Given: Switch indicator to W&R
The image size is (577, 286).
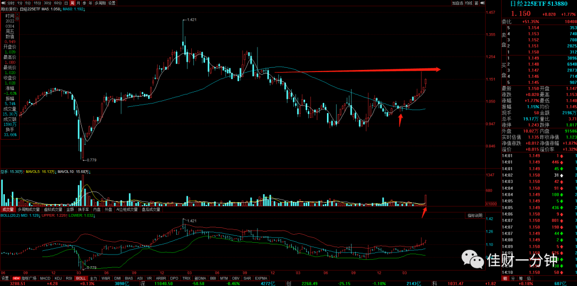Looking at the screenshot, I should tap(106, 279).
